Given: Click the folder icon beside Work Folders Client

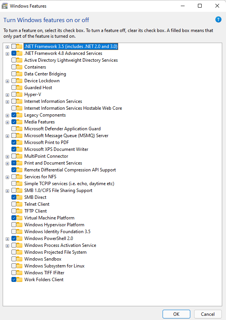Looking at the screenshot, I should tap(19, 280).
